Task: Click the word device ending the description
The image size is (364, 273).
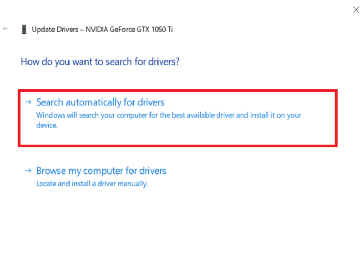Action: click(46, 126)
